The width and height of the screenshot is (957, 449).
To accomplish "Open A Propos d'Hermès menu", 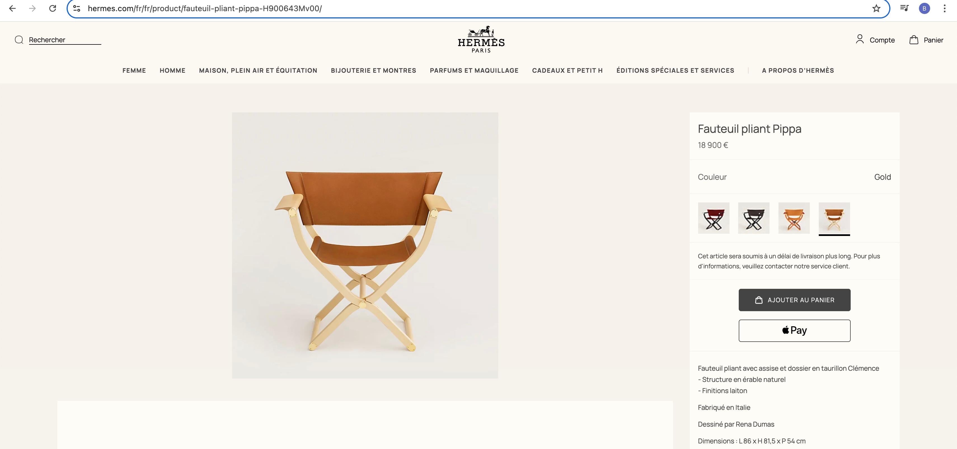I will click(797, 70).
